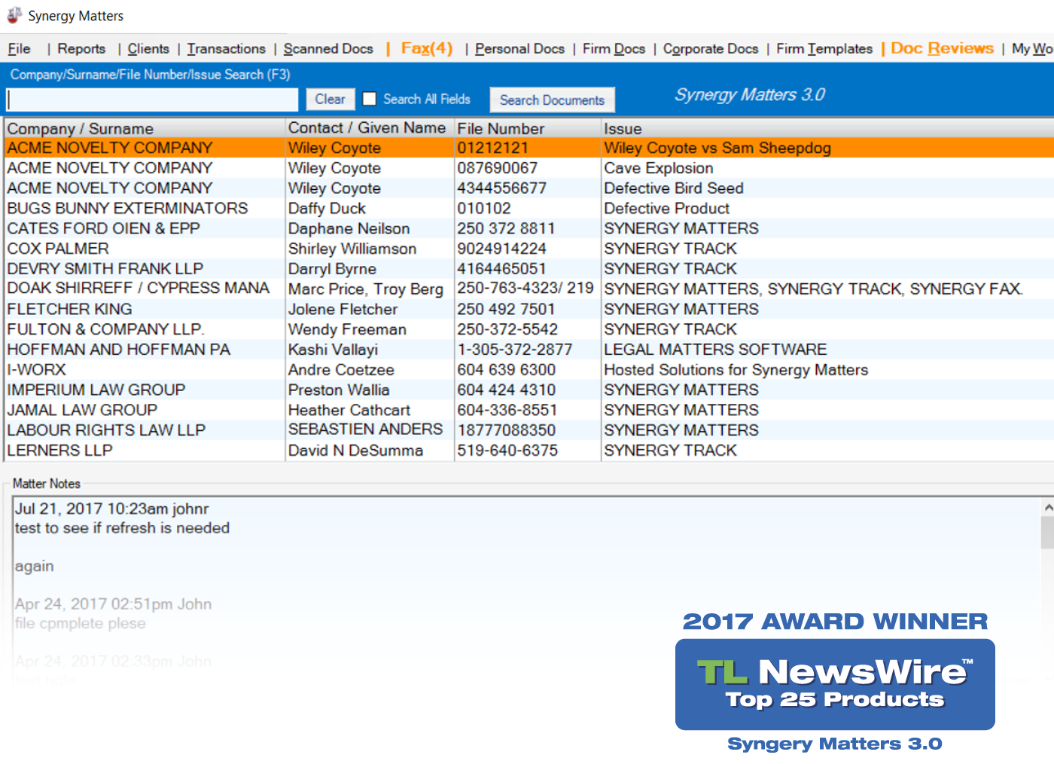Open the Transactions menu
The height and width of the screenshot is (764, 1054).
(x=227, y=49)
